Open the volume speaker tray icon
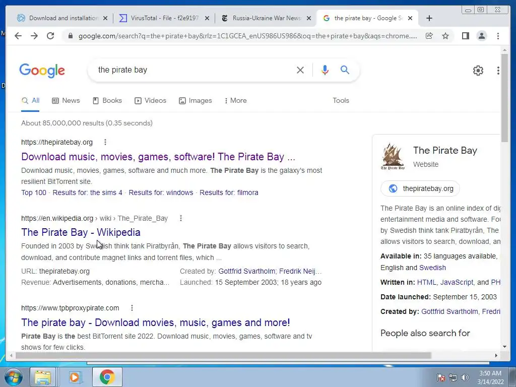The width and height of the screenshot is (516, 387). pos(465,377)
